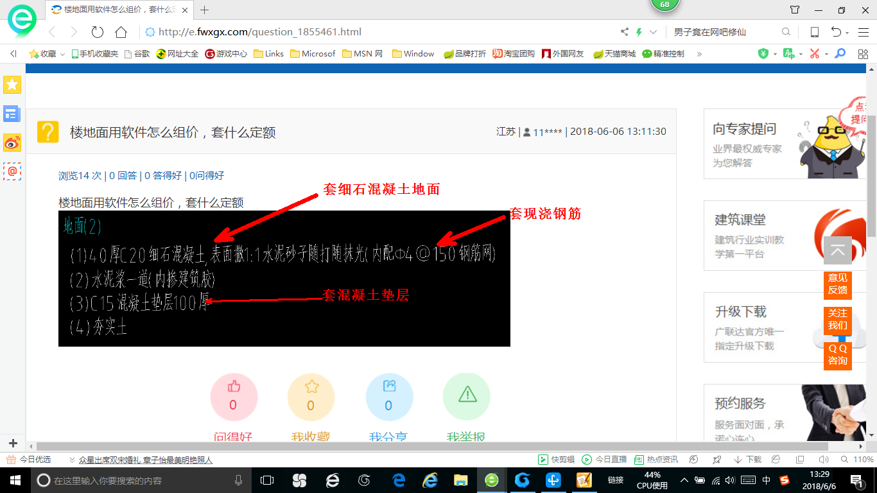Open the 升级下载 panel
The image size is (877, 493).
[786, 327]
